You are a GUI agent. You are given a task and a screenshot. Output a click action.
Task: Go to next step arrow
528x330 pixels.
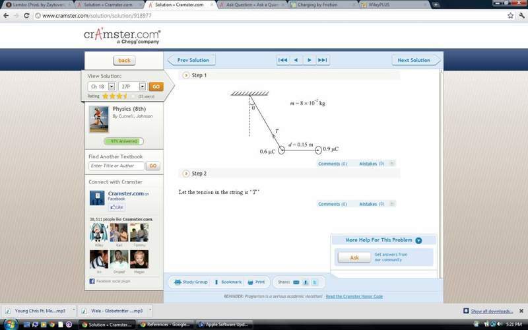[309, 60]
